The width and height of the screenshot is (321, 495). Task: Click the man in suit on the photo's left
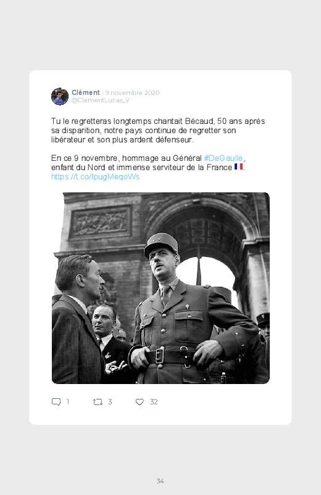[x=77, y=319]
